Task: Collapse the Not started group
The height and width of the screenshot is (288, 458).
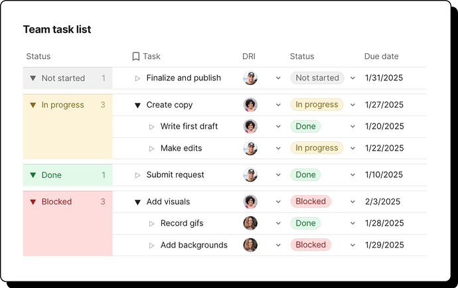Action: tap(33, 78)
